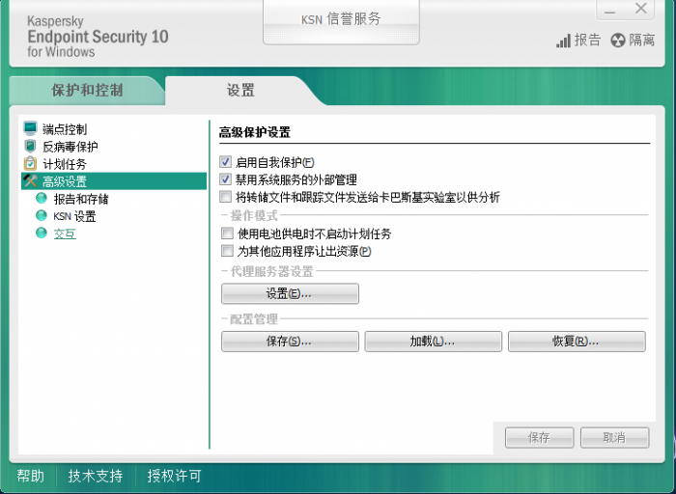Click the 端点控制 monitor icon
Screen dimensions: 676x494
point(30,128)
